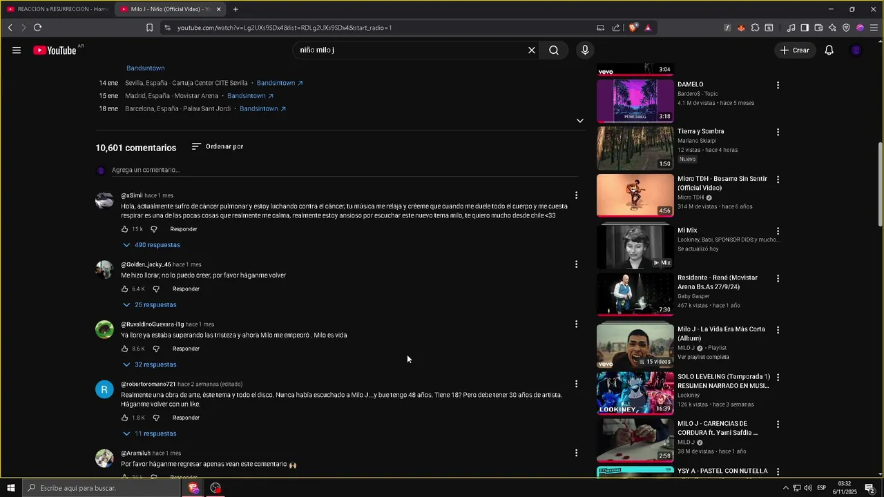
Task: Open more options for DAMELO video
Action: [x=778, y=86]
